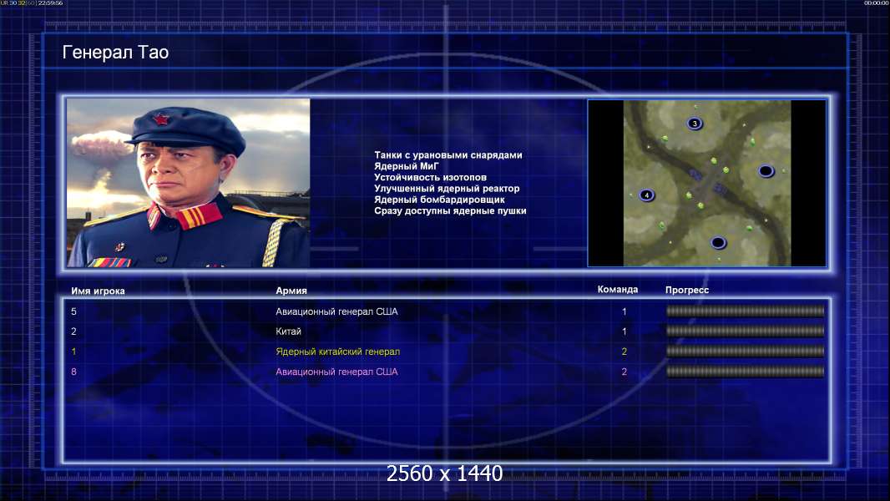This screenshot has height=501, width=890.
Task: Click the red star on the general's cap
Action: (x=160, y=119)
